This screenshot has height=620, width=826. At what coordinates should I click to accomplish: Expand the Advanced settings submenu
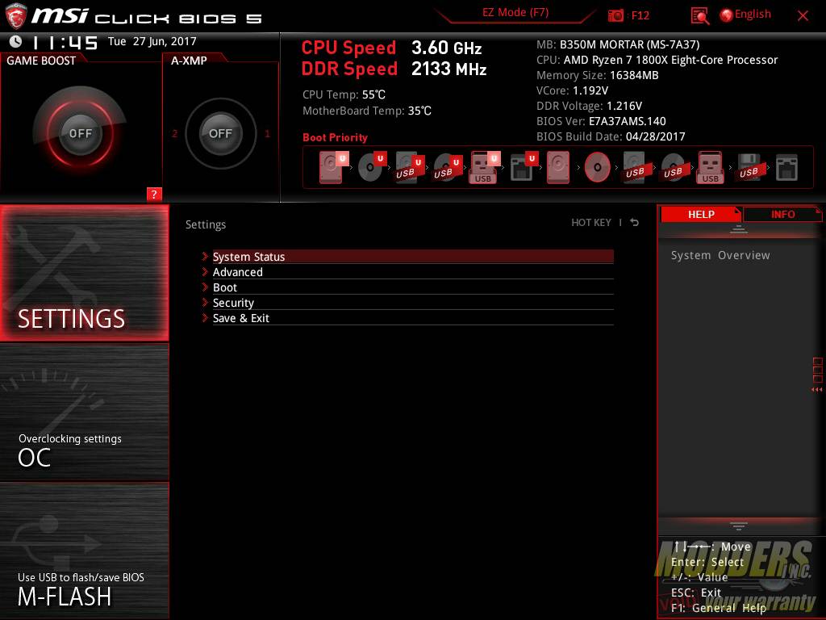(x=238, y=272)
